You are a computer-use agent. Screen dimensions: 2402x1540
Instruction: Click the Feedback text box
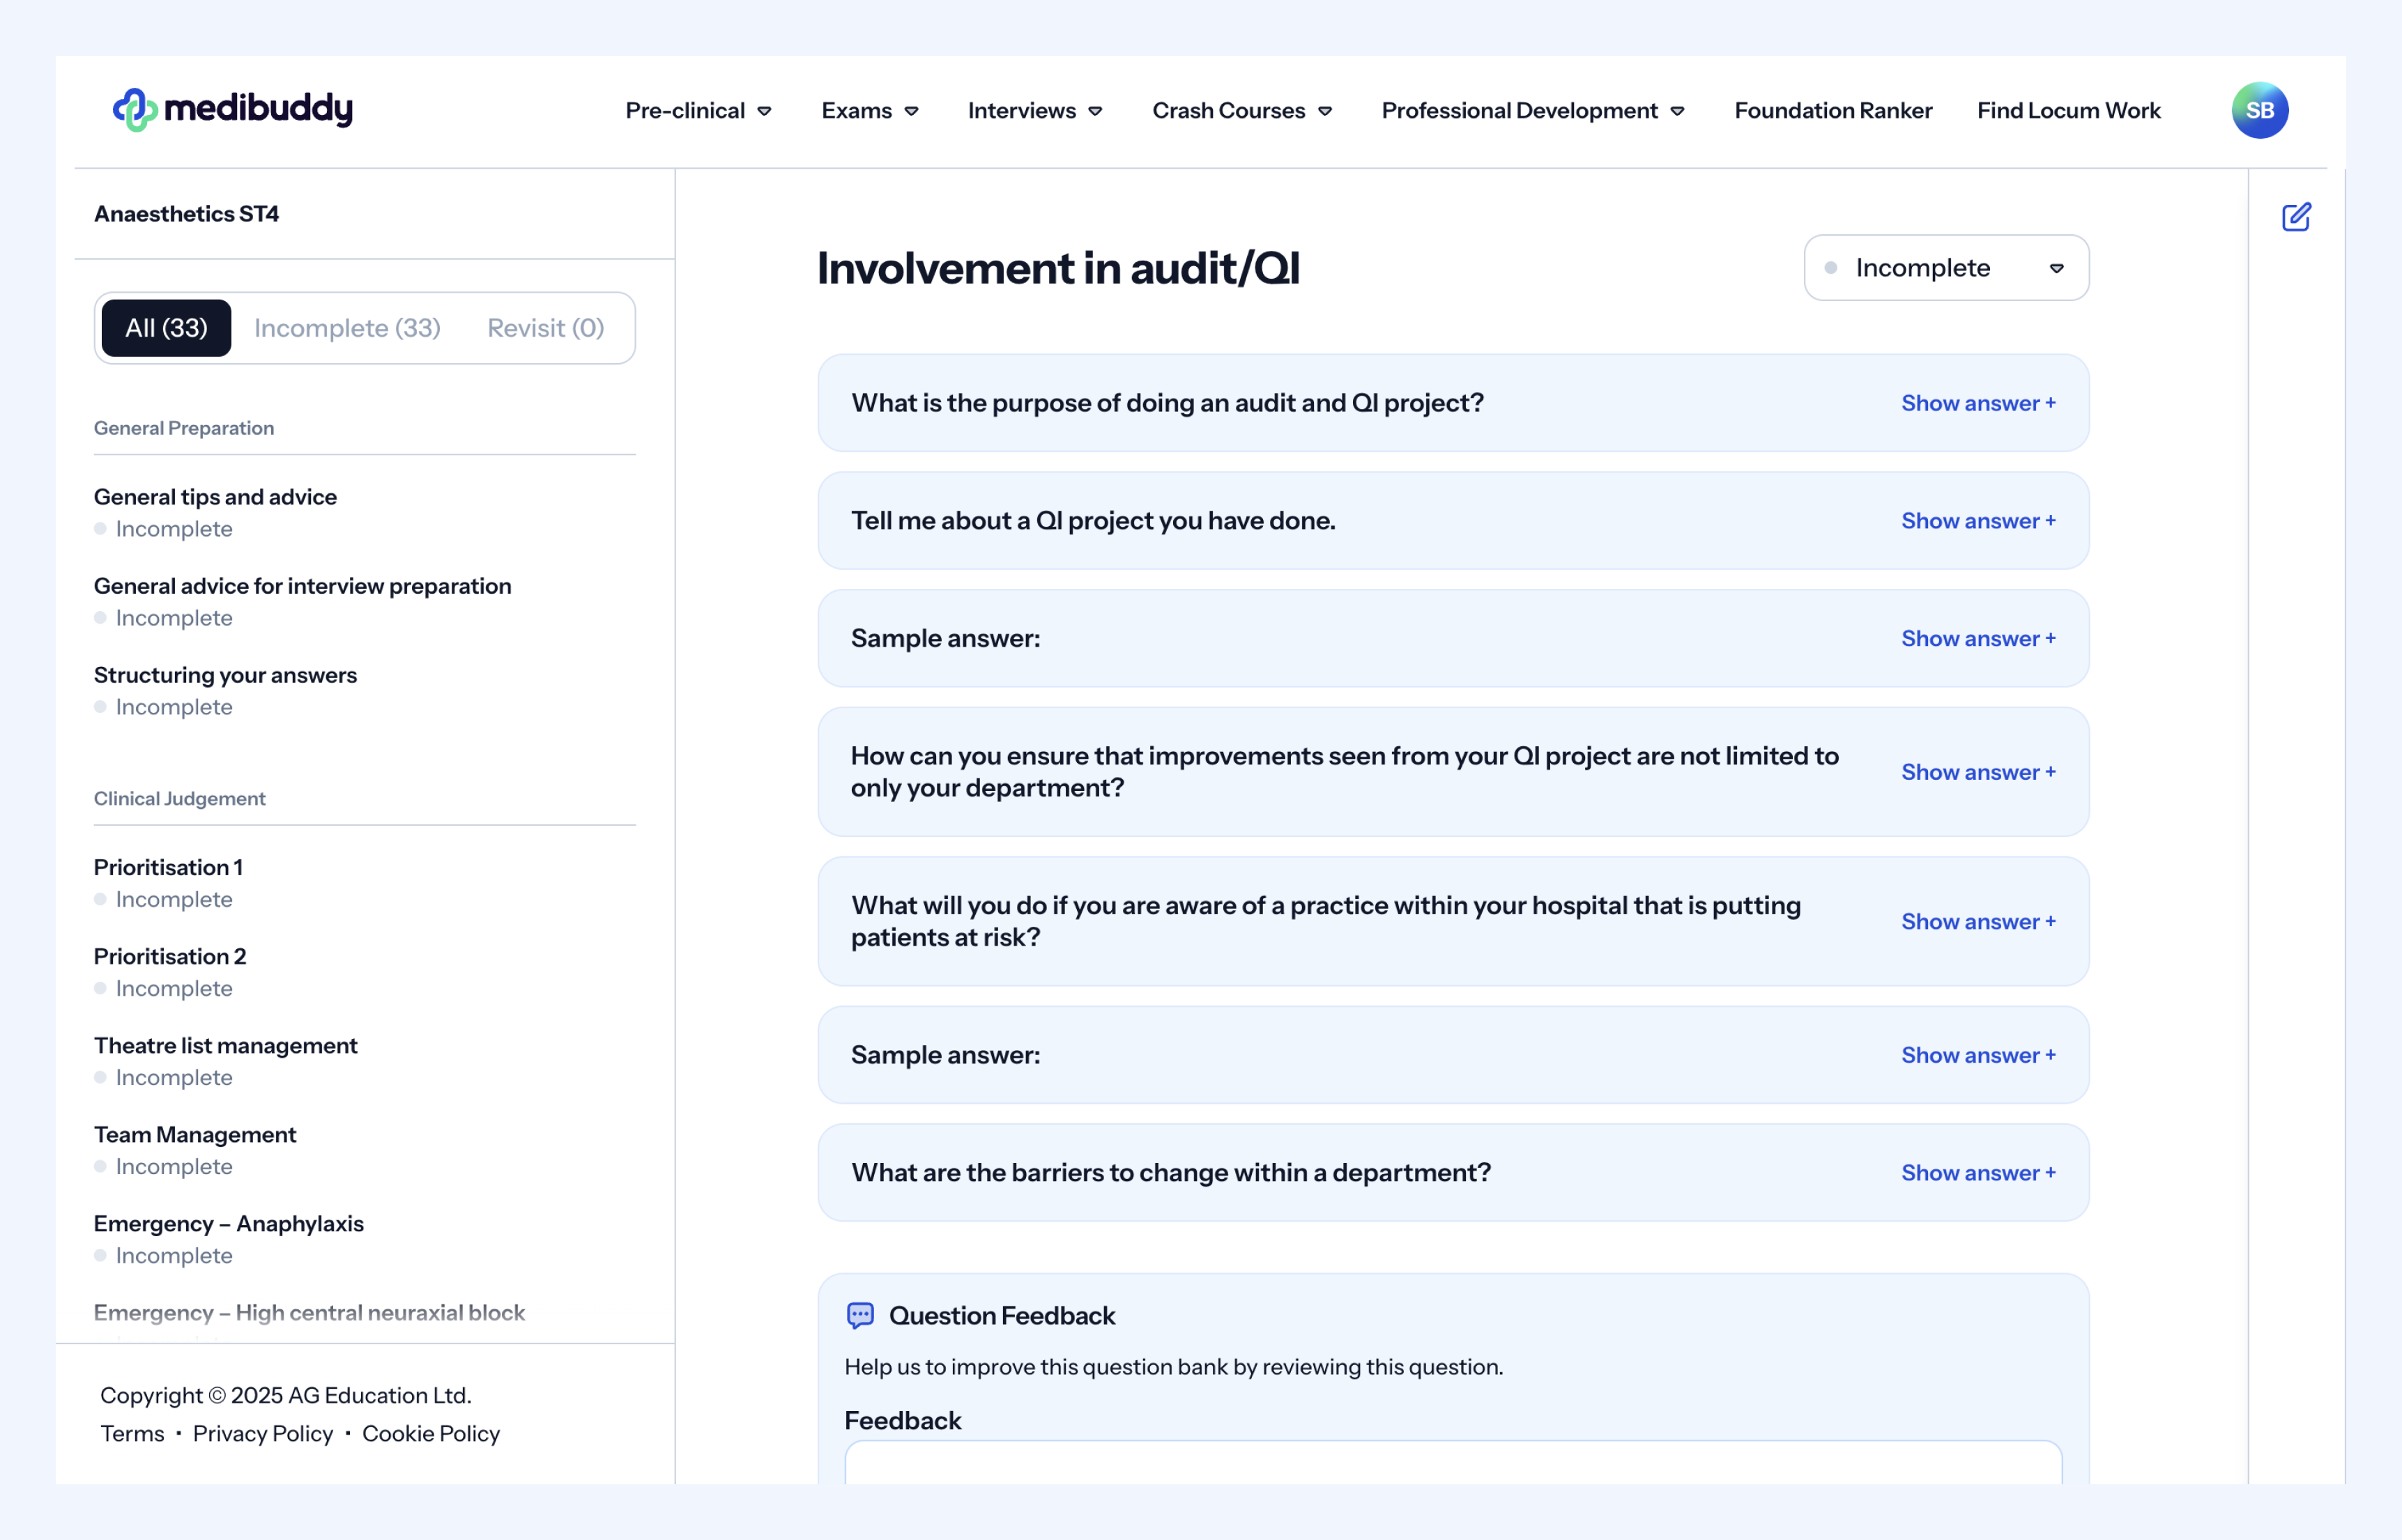point(1452,1463)
